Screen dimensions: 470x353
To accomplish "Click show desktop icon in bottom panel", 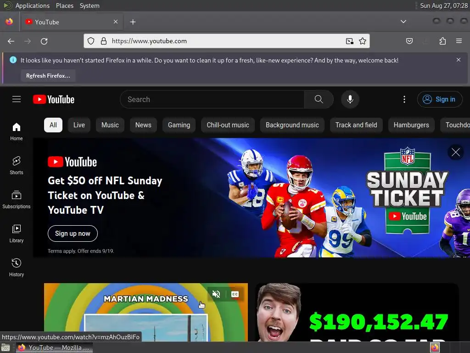I will tap(6, 347).
